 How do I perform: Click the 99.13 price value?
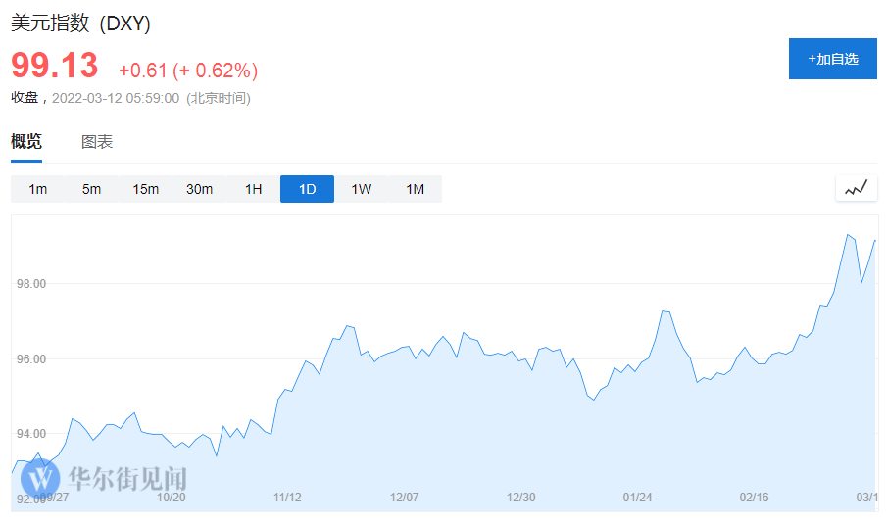tap(55, 66)
